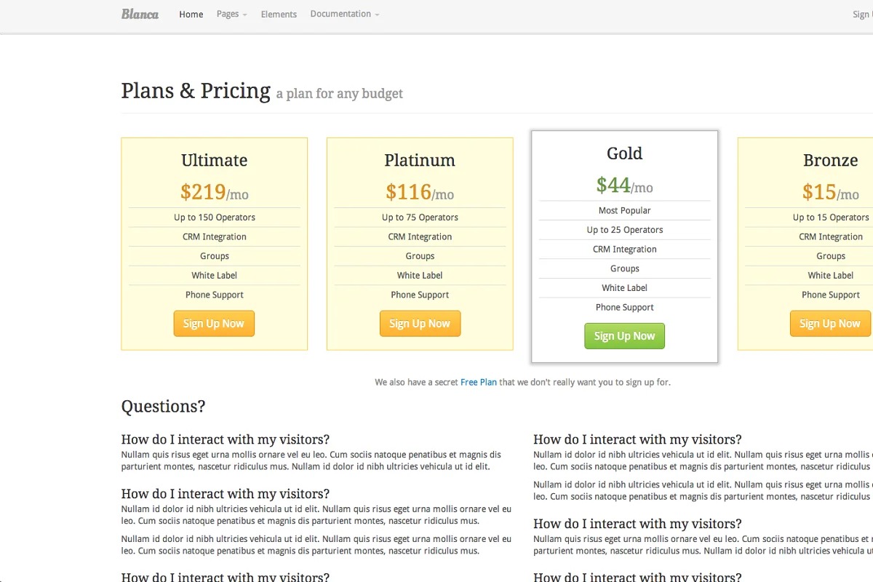The image size is (873, 582).
Task: Click the $116/mo Platinum price
Action: [x=420, y=192]
